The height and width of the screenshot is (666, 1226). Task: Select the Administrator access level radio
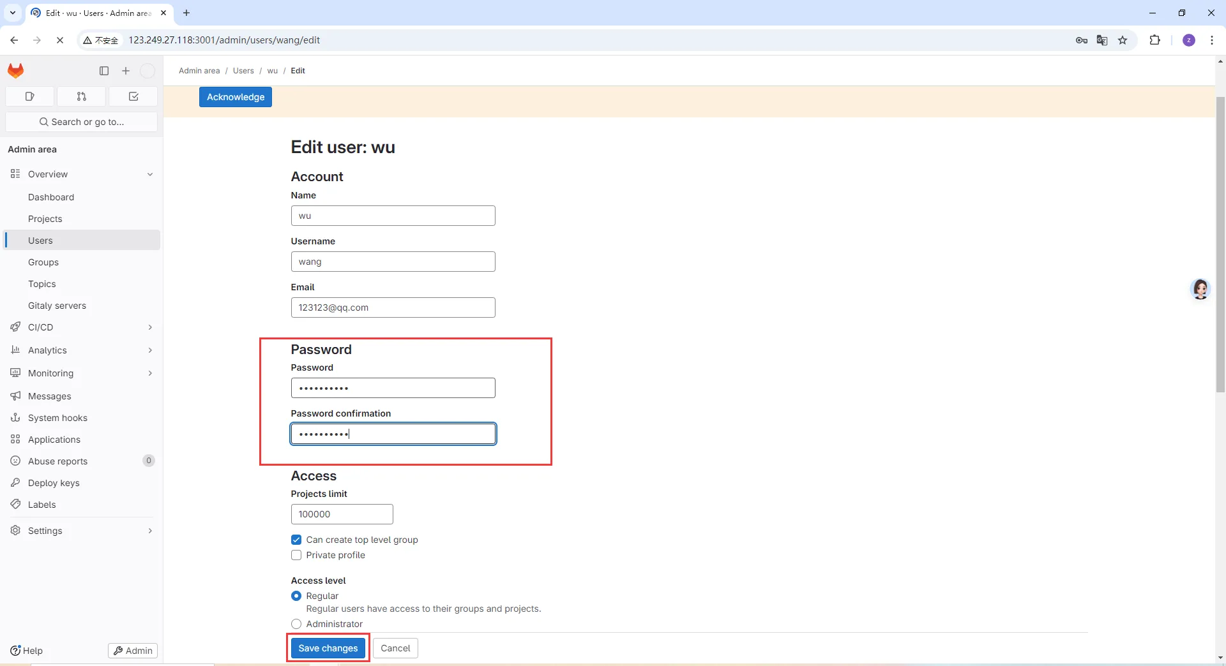click(296, 624)
